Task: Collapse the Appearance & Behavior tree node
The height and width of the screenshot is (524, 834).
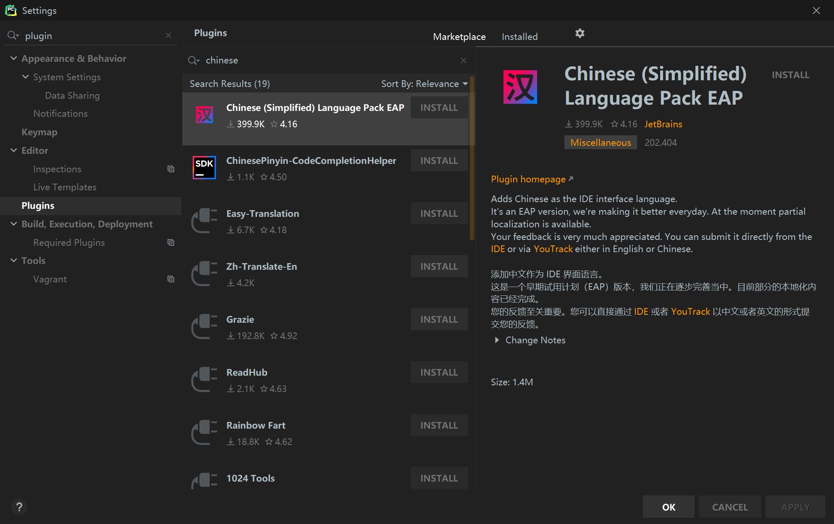Action: [14, 58]
